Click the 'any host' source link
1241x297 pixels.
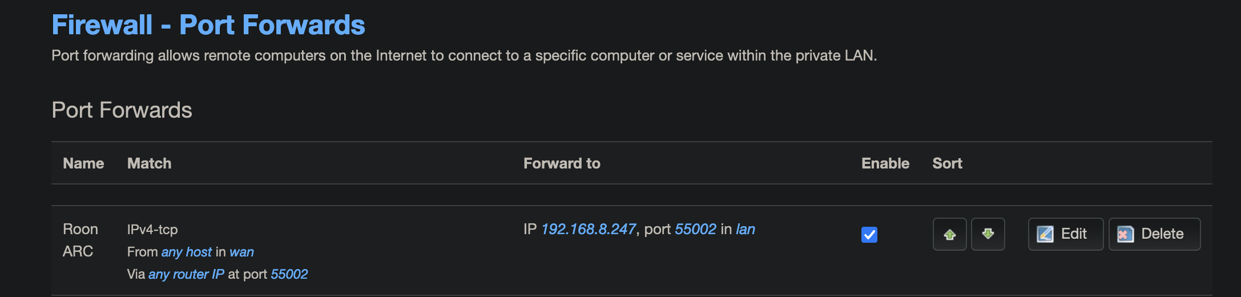click(x=187, y=252)
